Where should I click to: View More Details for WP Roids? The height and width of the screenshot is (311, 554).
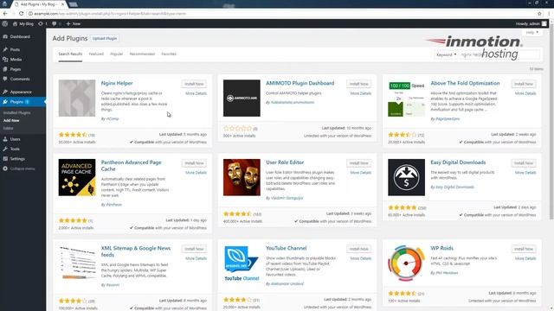(525, 258)
